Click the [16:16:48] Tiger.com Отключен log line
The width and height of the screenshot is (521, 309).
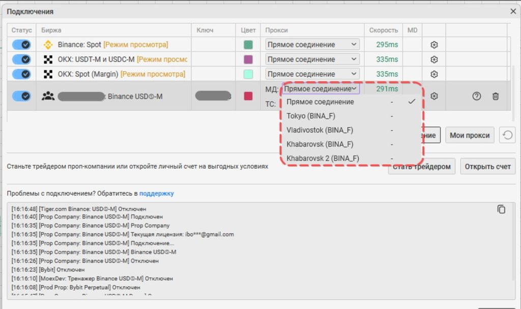(x=79, y=209)
